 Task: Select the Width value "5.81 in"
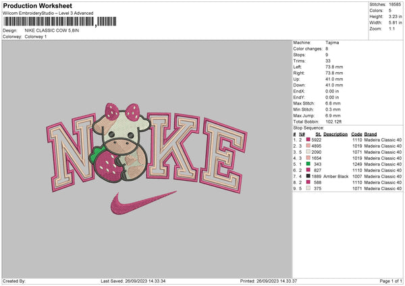[x=396, y=23]
